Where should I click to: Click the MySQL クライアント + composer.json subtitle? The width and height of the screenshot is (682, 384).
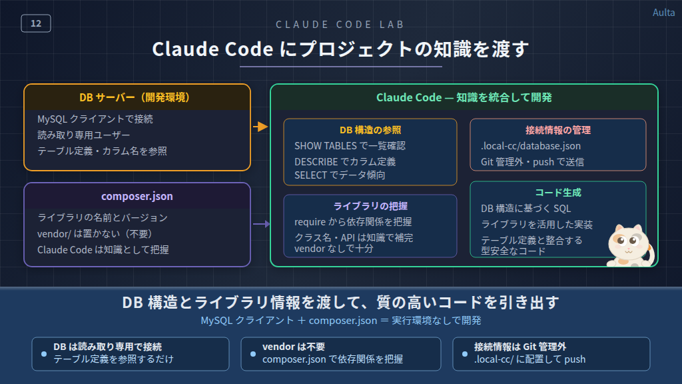[341, 321]
